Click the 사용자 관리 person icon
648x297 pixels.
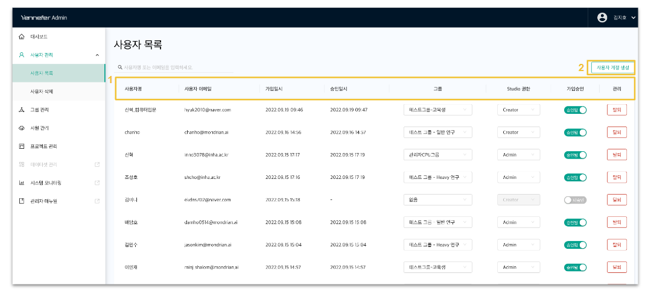pyautogui.click(x=22, y=55)
